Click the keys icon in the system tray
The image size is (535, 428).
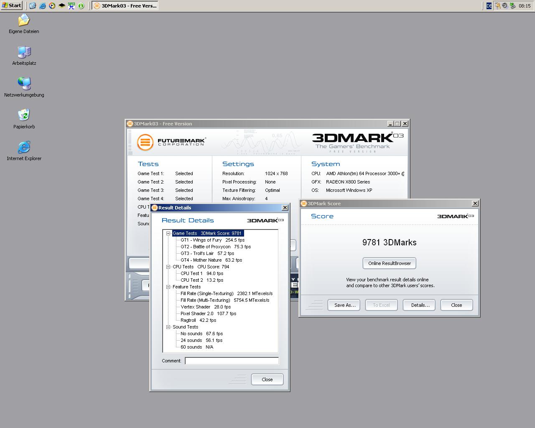click(497, 6)
